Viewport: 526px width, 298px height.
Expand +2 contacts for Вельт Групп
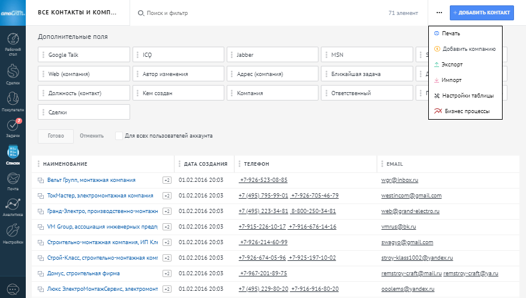(x=167, y=180)
